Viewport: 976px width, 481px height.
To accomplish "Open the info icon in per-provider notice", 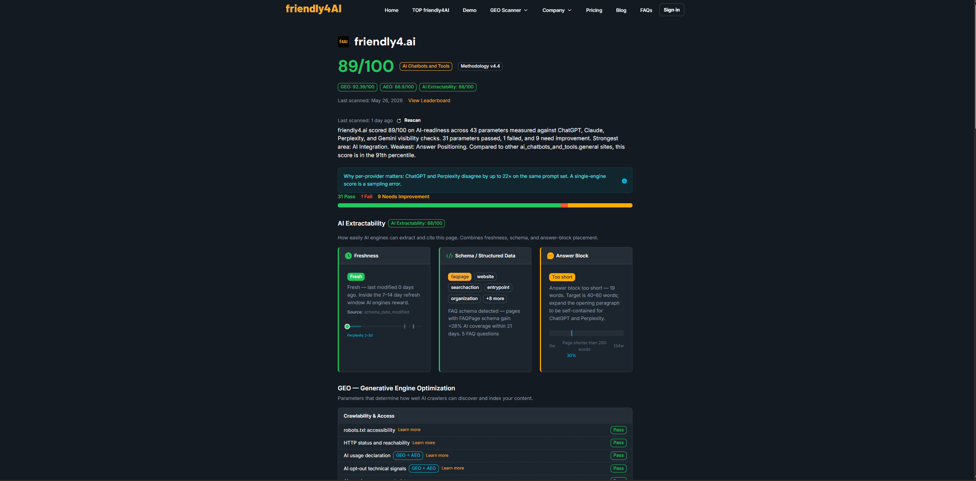I will [x=624, y=181].
